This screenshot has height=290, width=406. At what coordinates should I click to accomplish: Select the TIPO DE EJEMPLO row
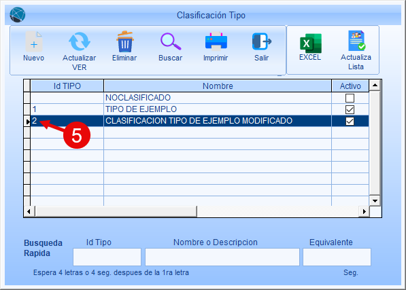pos(199,109)
